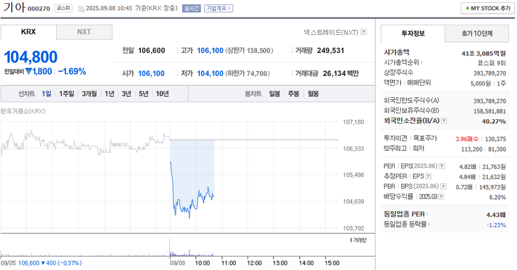The image size is (517, 270).
Task: Click the 52주최고 value 113,200
Action: tap(472, 149)
